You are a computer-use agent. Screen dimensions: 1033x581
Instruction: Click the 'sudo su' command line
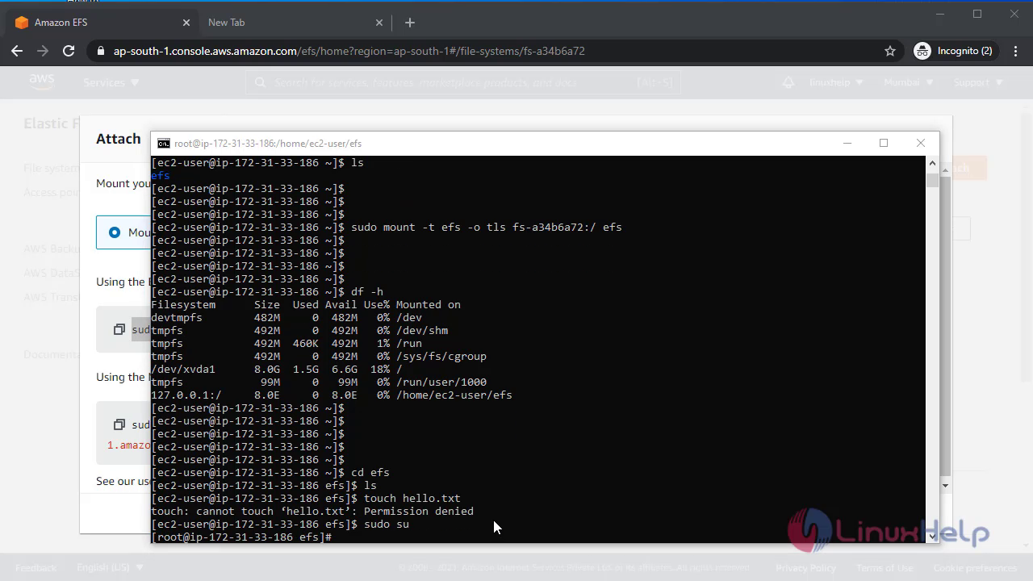click(x=280, y=525)
